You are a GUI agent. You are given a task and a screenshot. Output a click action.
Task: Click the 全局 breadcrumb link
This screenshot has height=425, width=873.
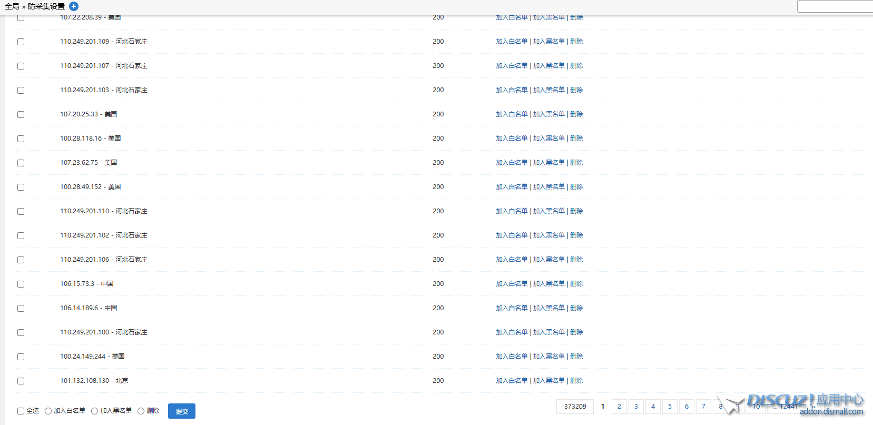pyautogui.click(x=12, y=6)
